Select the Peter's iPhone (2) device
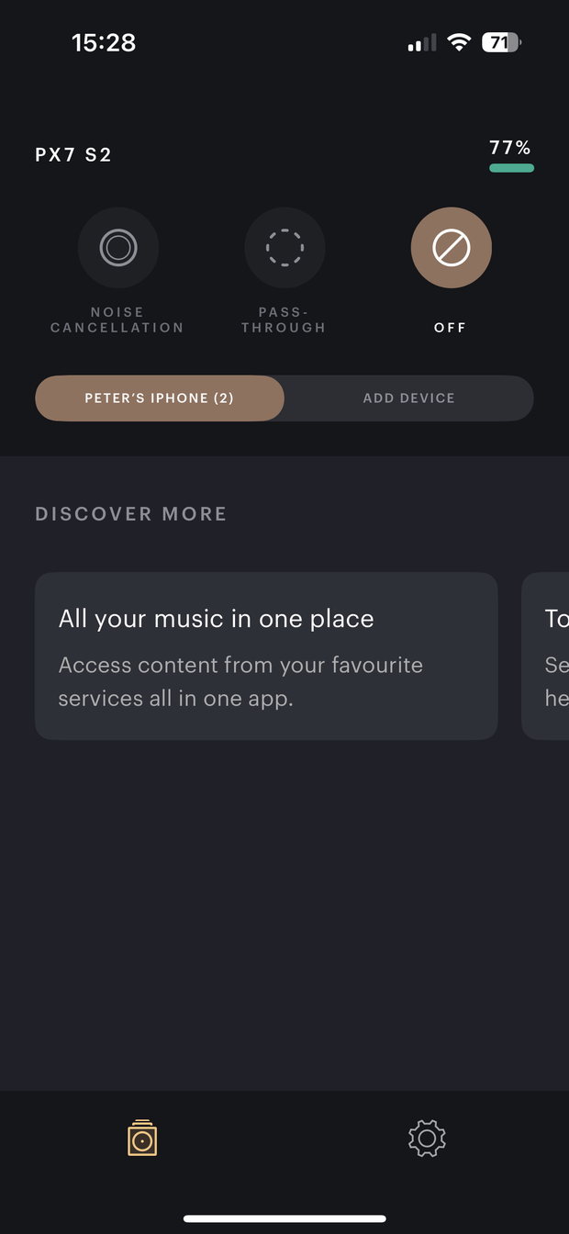 pos(160,398)
